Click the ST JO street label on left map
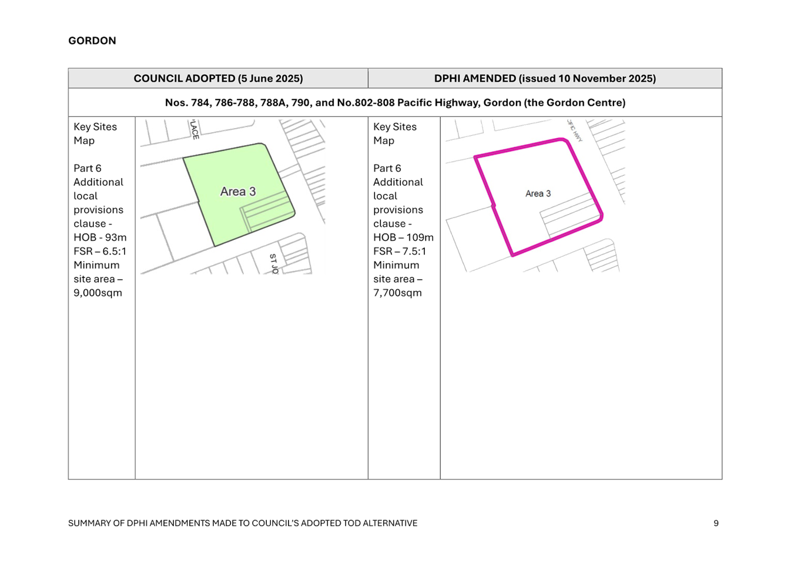The height and width of the screenshot is (562, 794). (x=273, y=263)
